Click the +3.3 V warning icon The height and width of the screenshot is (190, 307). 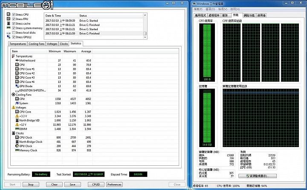pos(17,116)
